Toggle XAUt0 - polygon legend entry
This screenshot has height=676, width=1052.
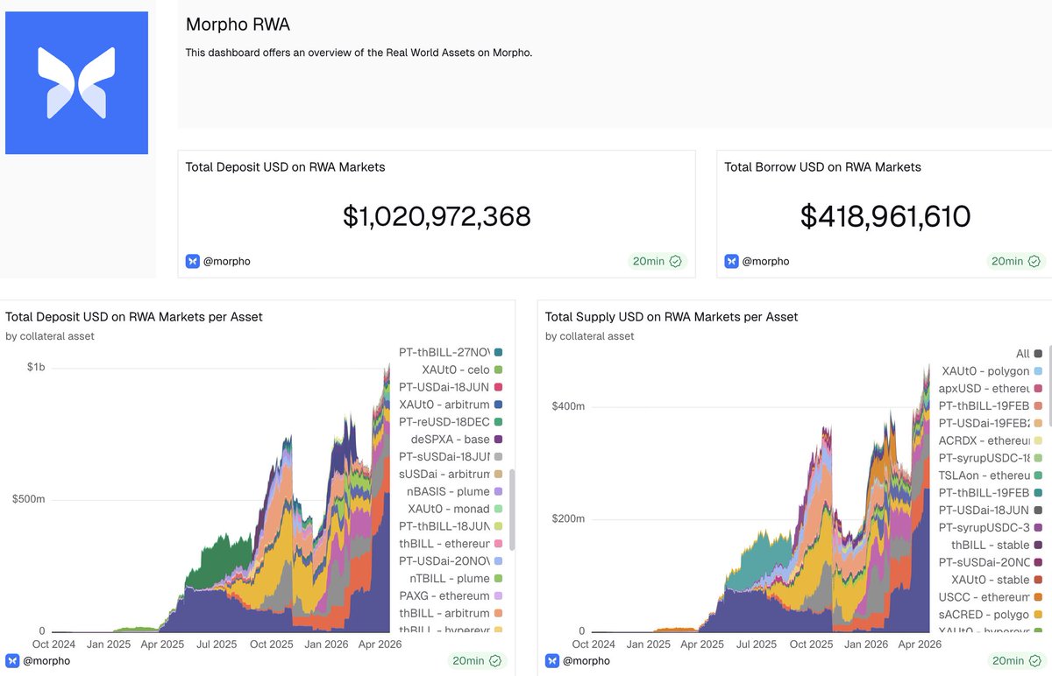[x=992, y=371]
